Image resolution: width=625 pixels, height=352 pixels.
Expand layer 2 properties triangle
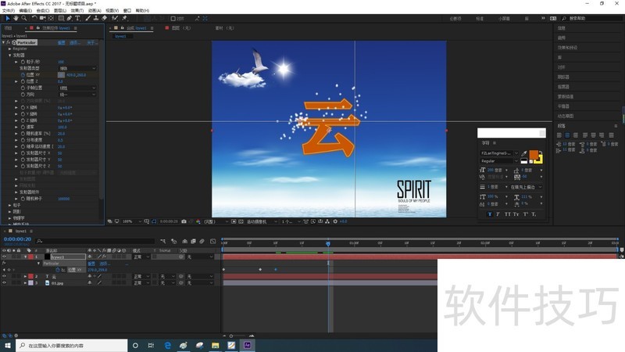click(25, 276)
